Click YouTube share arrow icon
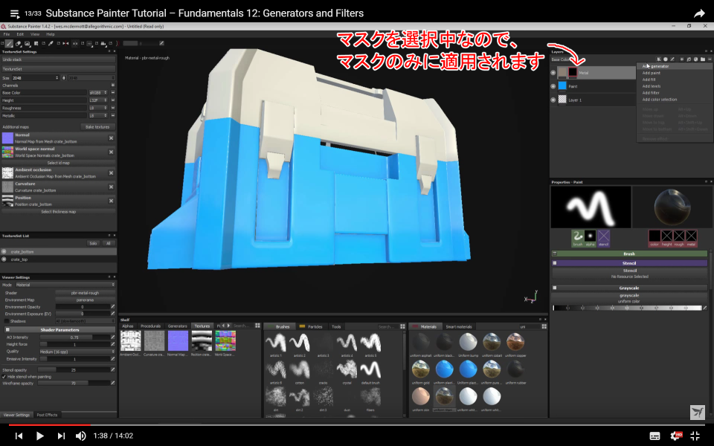Image resolution: width=714 pixels, height=446 pixels. click(x=699, y=13)
